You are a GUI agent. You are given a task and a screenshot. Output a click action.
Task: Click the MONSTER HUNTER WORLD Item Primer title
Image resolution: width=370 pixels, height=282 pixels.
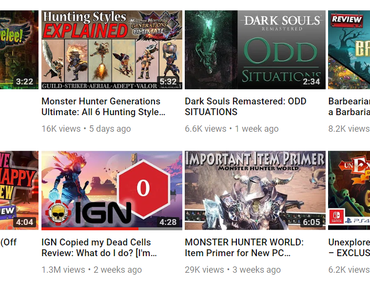pyautogui.click(x=244, y=247)
